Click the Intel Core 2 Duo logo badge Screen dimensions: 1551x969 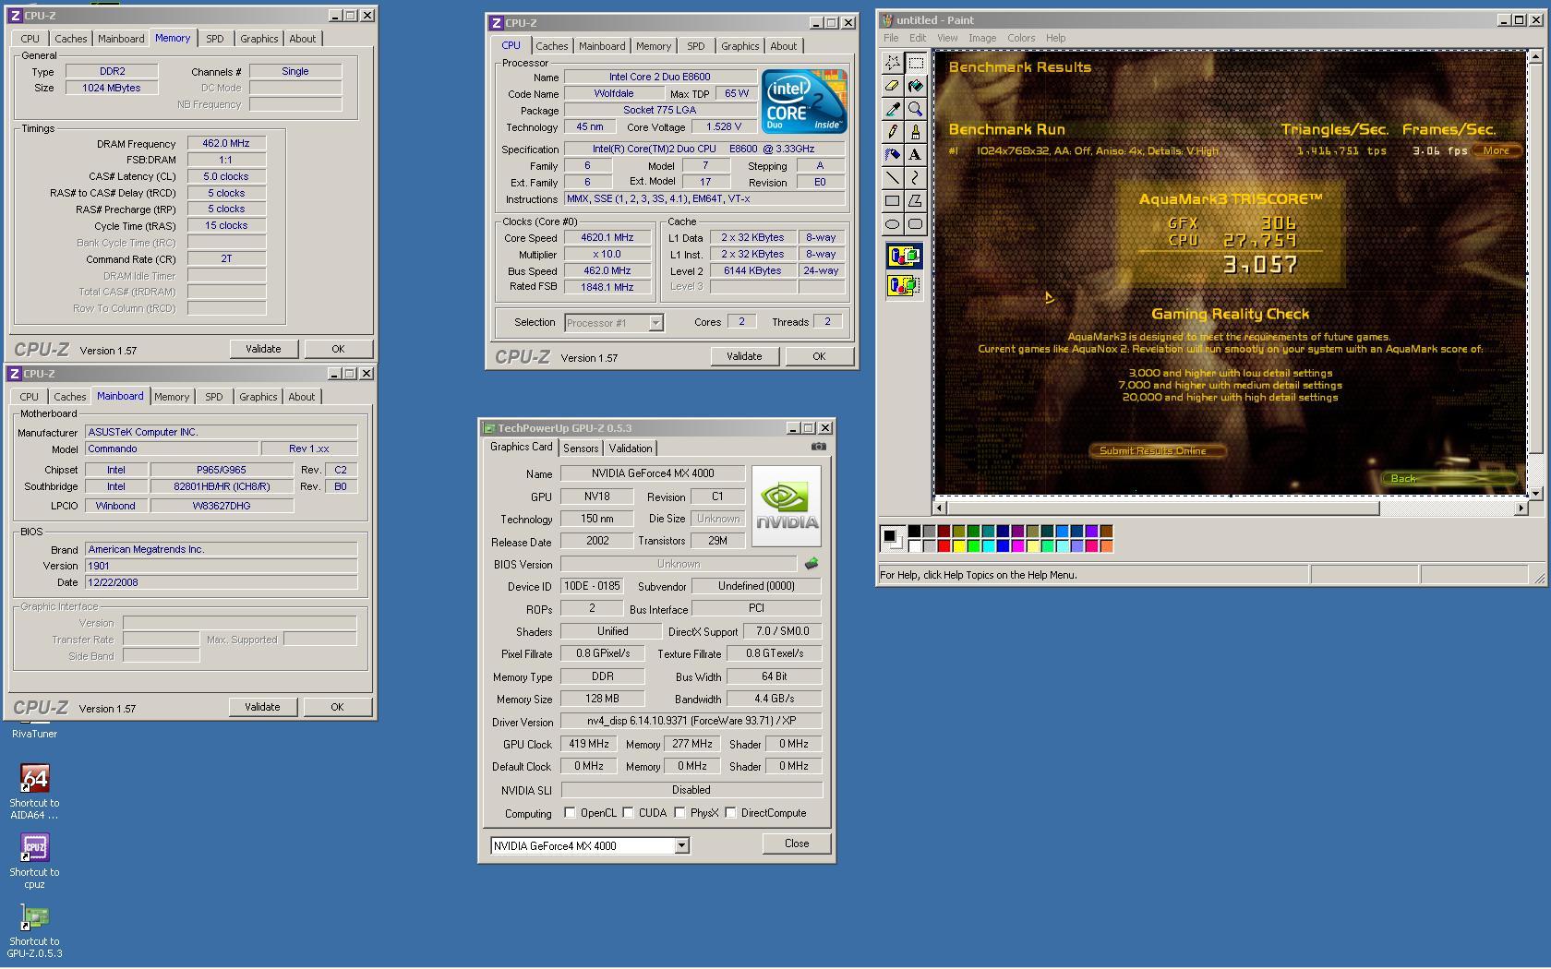click(x=804, y=102)
